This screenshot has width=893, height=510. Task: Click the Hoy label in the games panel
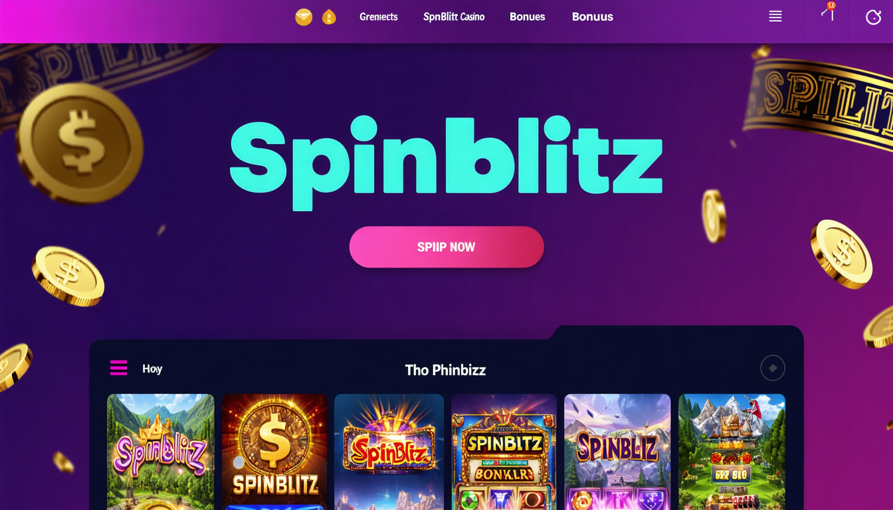152,369
